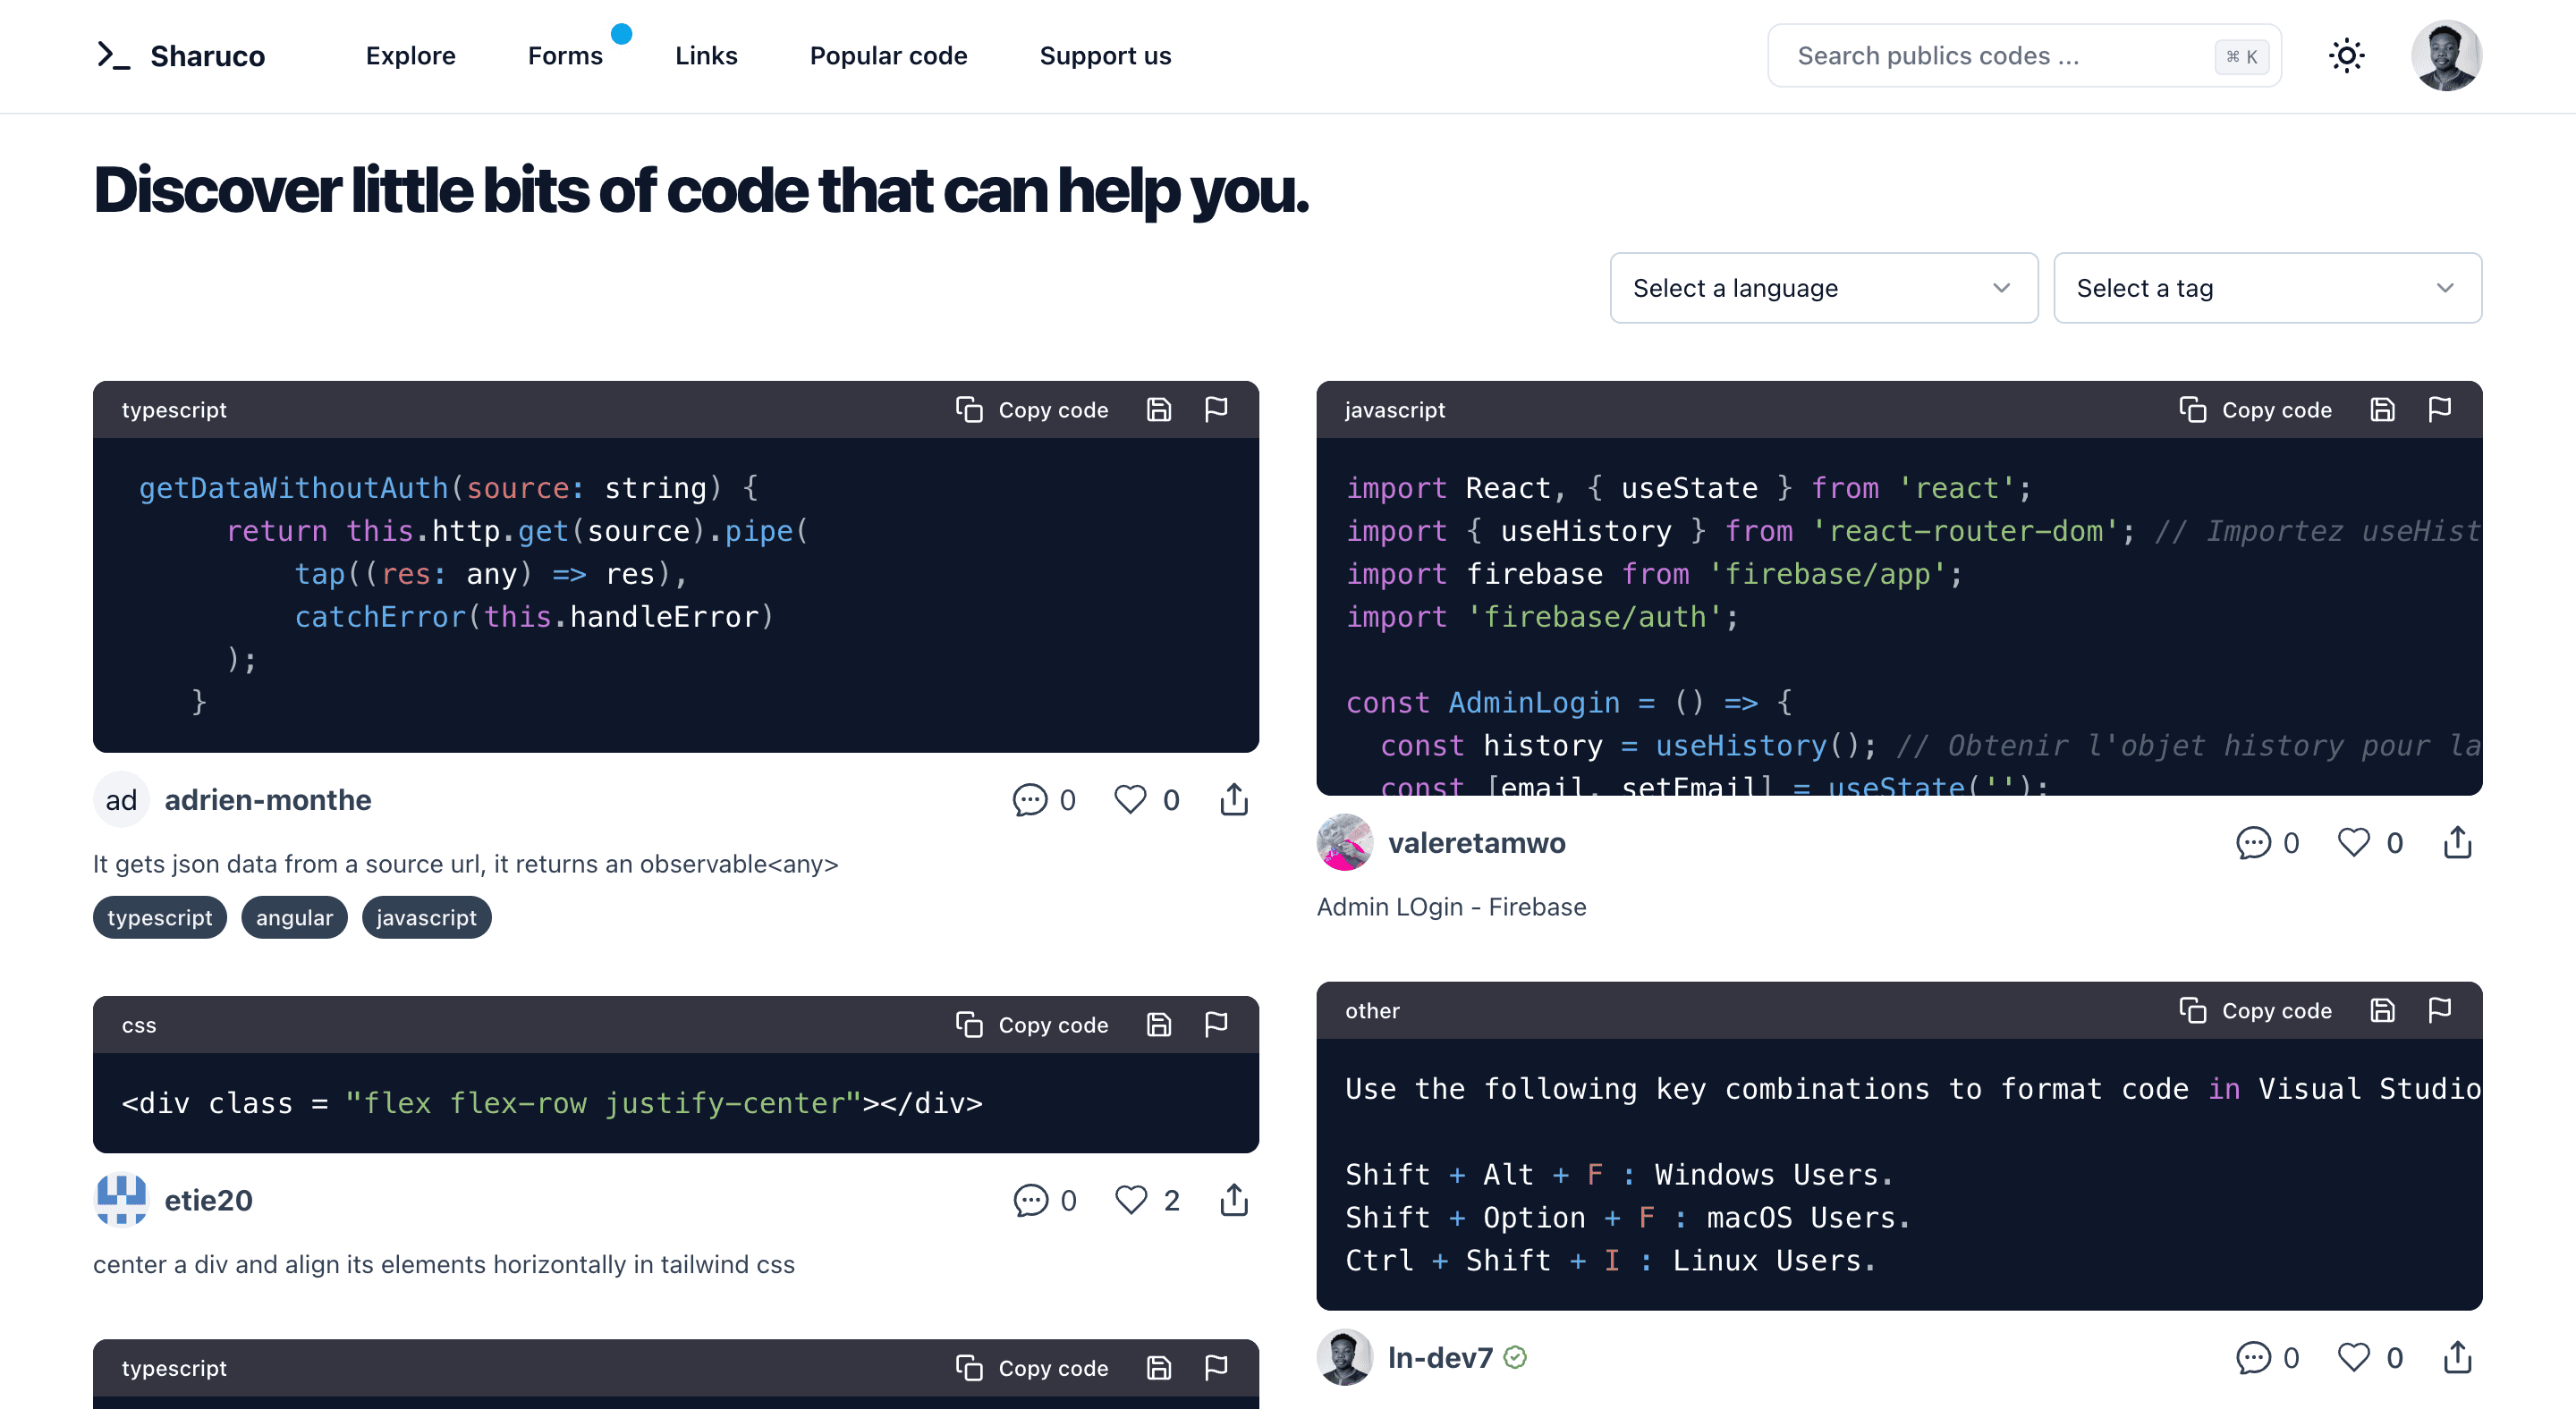2576x1409 pixels.
Task: Open user avatar account menu
Action: pos(2445,56)
